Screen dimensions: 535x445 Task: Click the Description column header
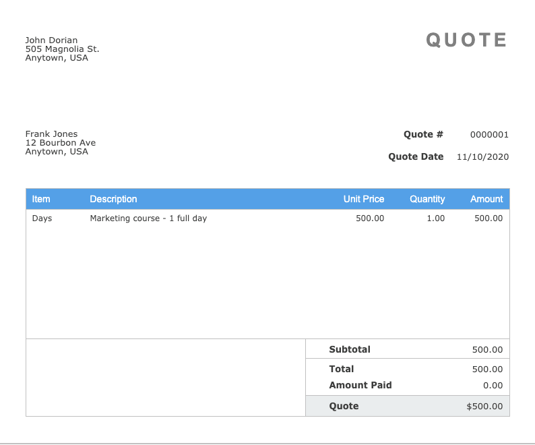coord(113,199)
